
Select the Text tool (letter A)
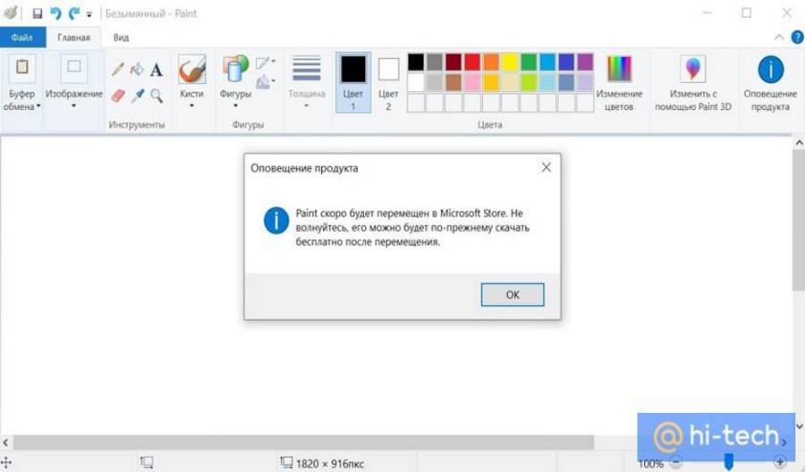156,69
